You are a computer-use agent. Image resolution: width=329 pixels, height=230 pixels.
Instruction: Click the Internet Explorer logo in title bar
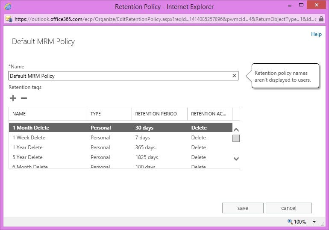click(8, 6)
